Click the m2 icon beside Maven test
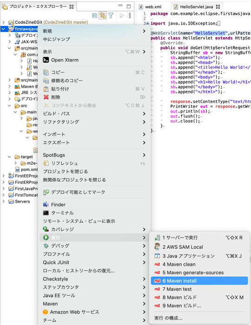 click(x=157, y=289)
